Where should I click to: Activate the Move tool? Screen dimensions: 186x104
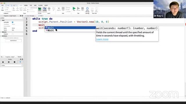tap(17, 9)
